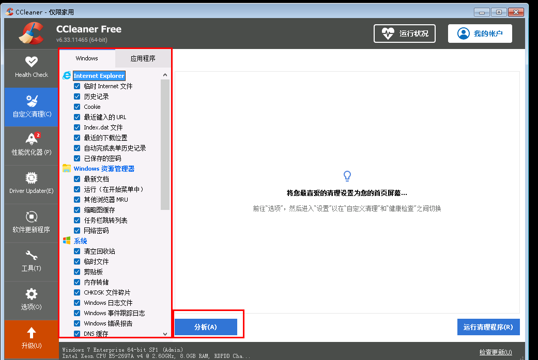
Task: Open the Health Check heart icon
Action: tap(31, 62)
